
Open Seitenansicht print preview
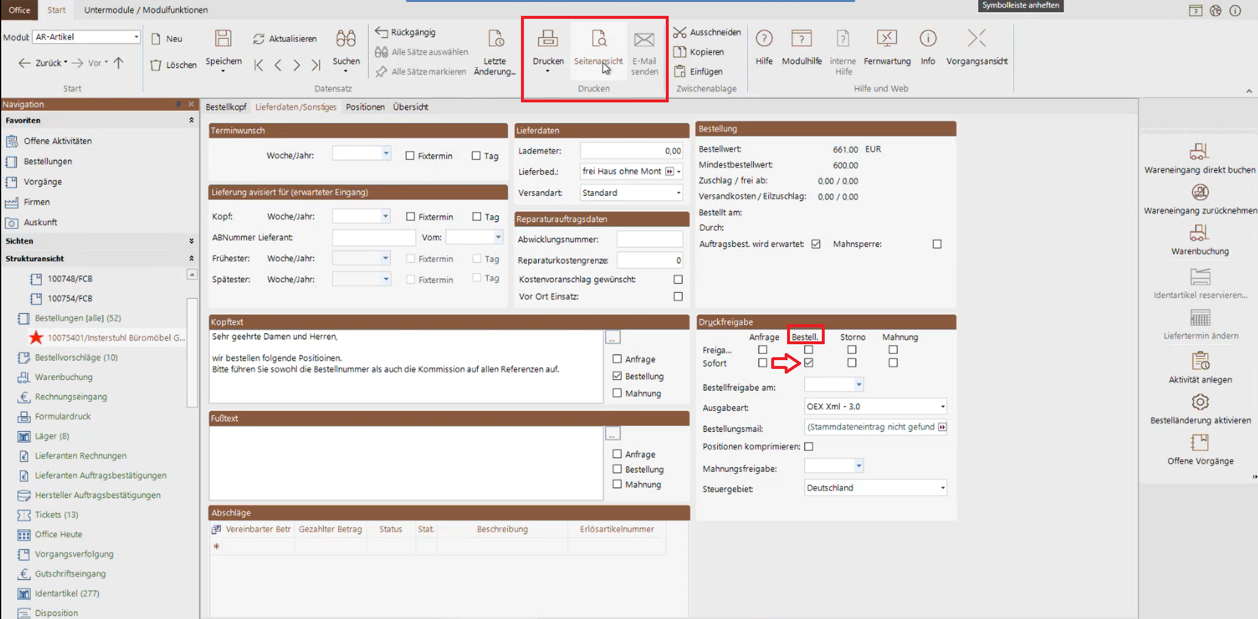[598, 39]
